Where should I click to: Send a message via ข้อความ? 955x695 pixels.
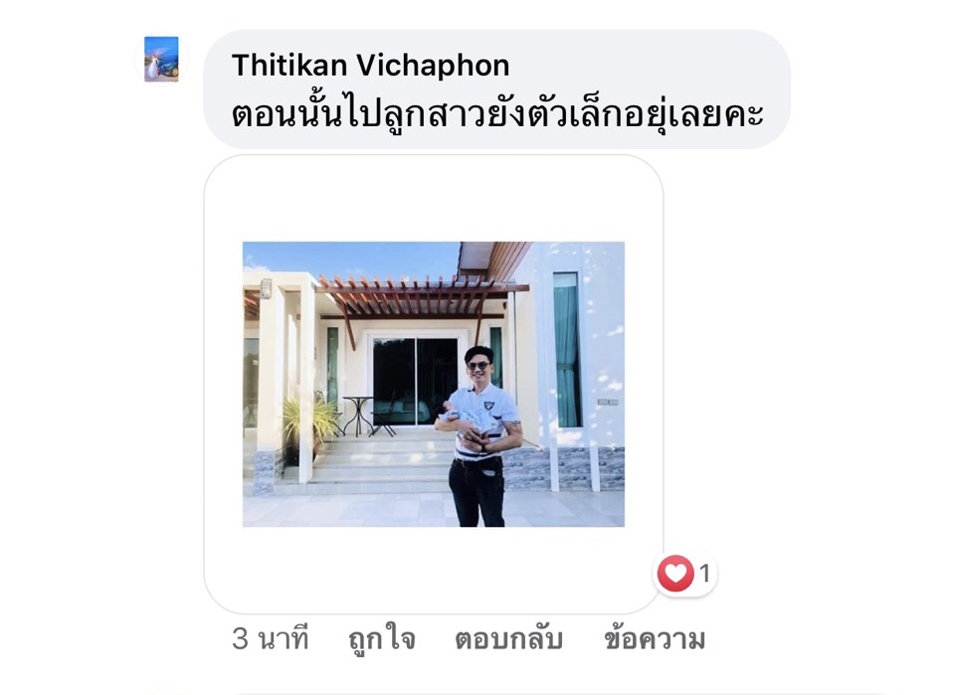pos(655,639)
